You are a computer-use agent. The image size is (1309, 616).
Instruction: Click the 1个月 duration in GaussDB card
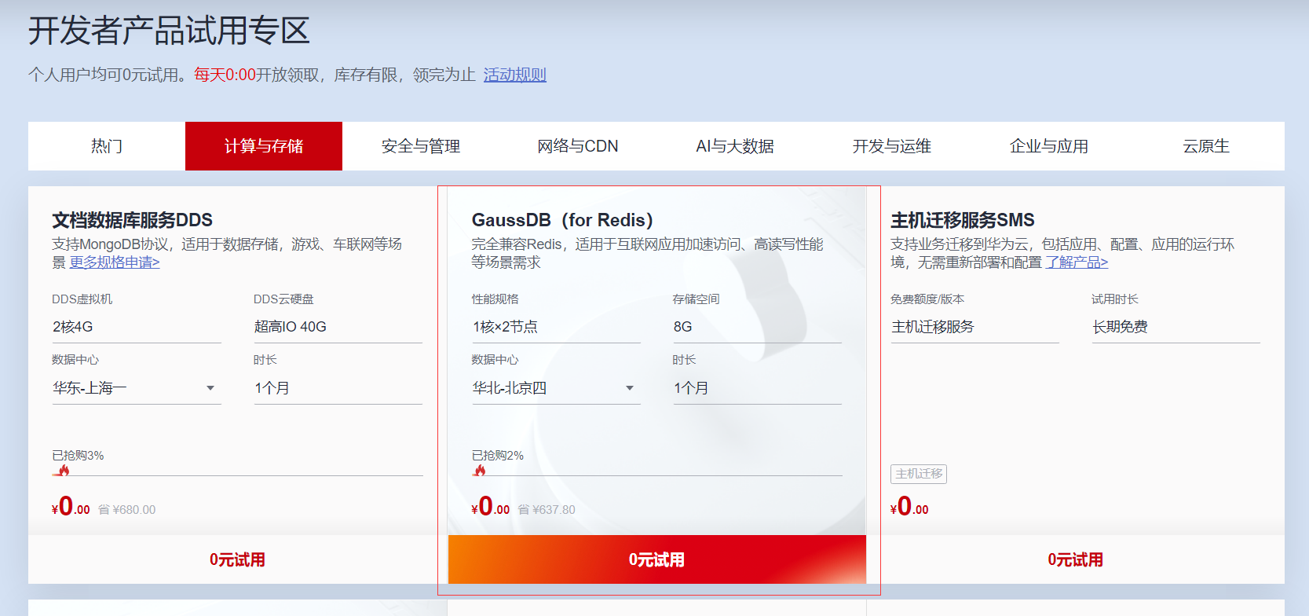(x=692, y=388)
